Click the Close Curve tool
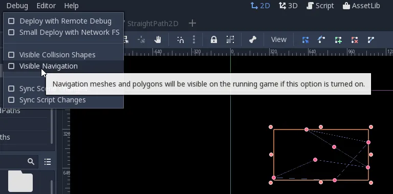Screen dimensions: 393x194 point(370,39)
